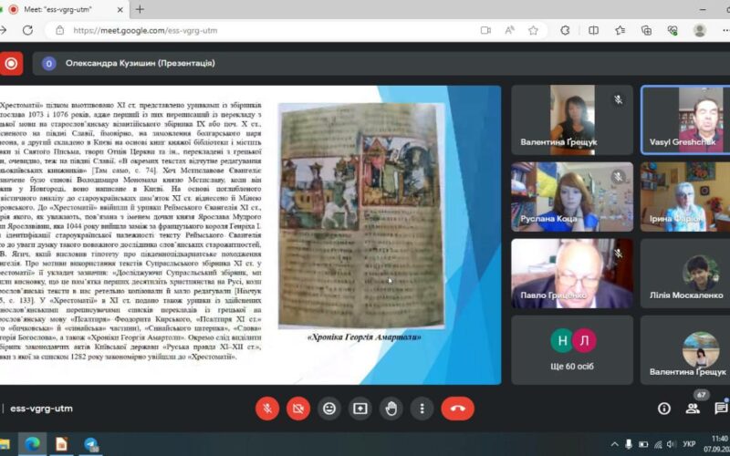This screenshot has height=456, width=730.
Task: Open more call options three-dot menu
Action: click(422, 409)
